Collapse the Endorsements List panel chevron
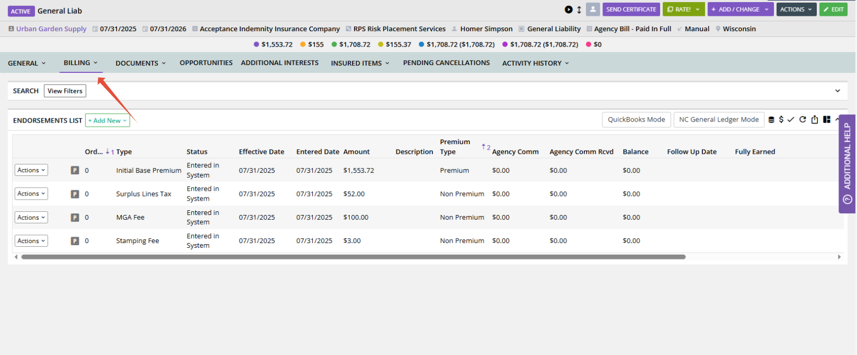 pyautogui.click(x=836, y=119)
